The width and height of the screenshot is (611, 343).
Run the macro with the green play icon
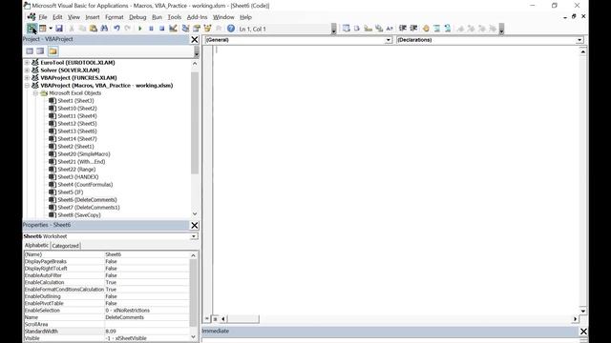(x=140, y=29)
